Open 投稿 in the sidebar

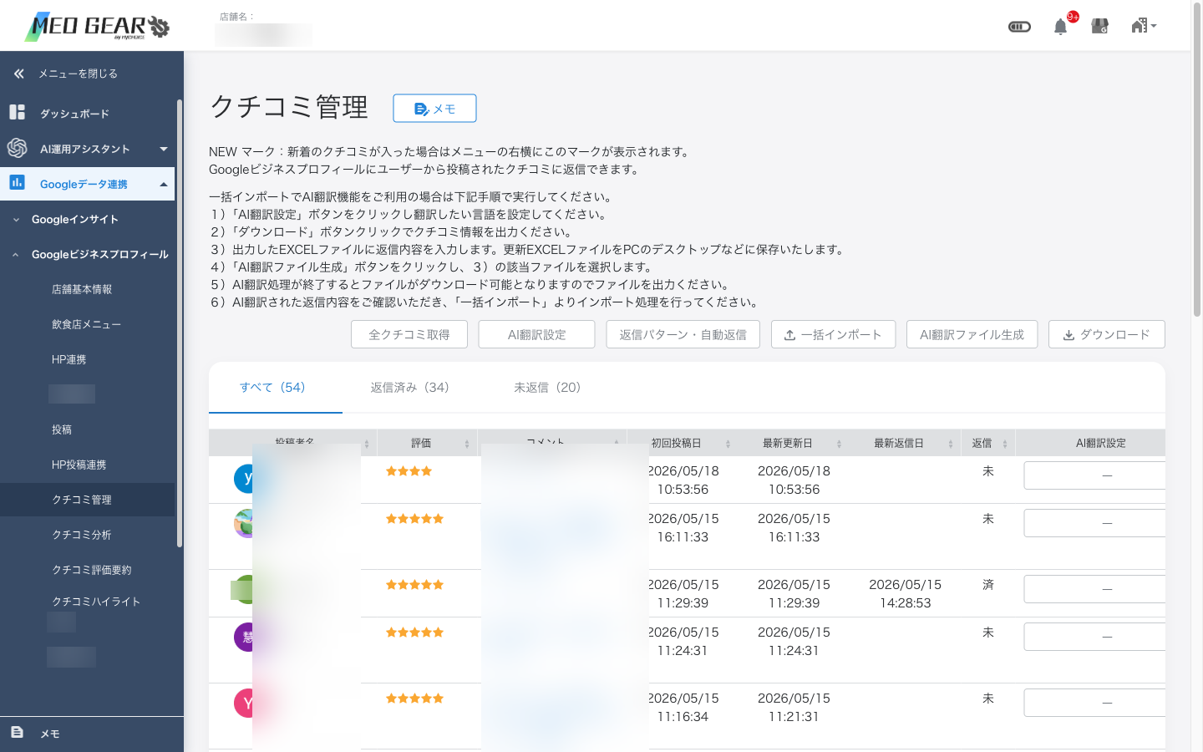[x=62, y=429]
